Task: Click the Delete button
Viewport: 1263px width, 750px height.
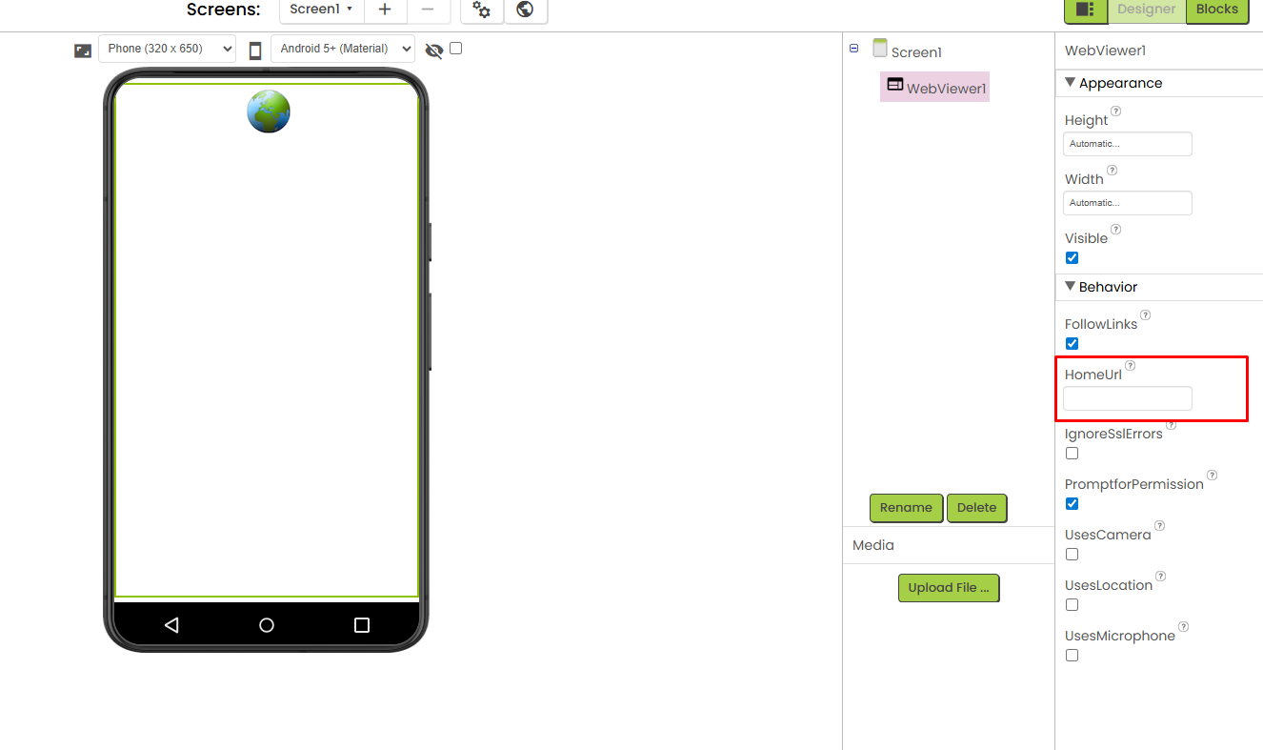Action: point(976,508)
